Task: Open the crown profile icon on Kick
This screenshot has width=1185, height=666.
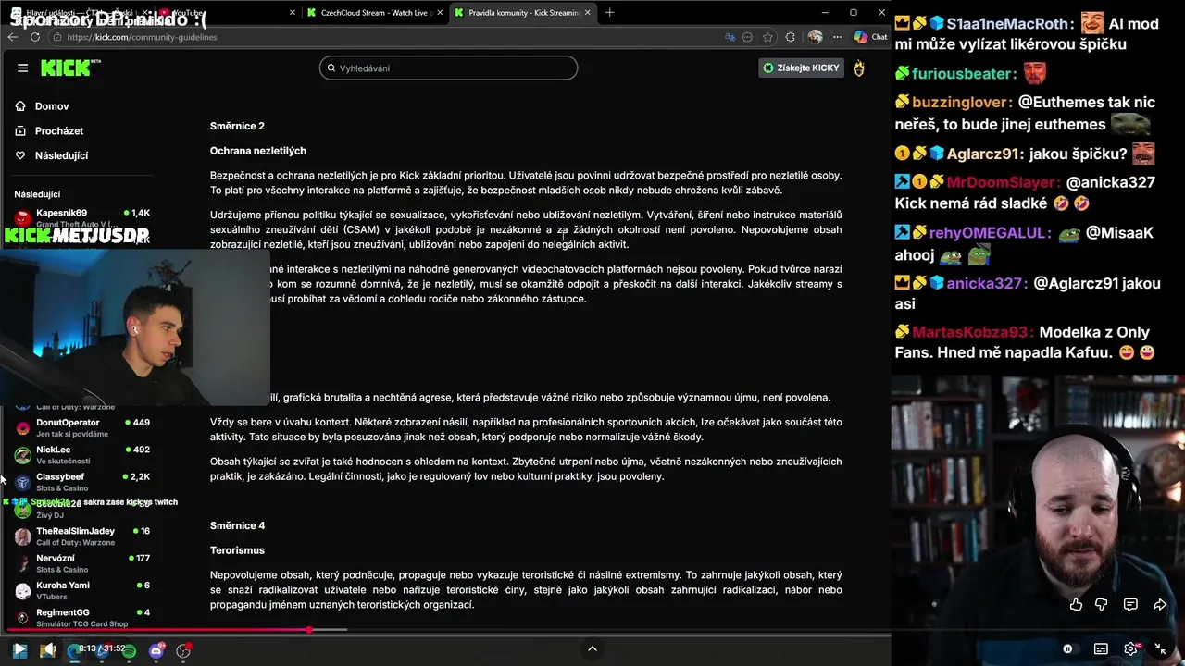Action: 859,68
